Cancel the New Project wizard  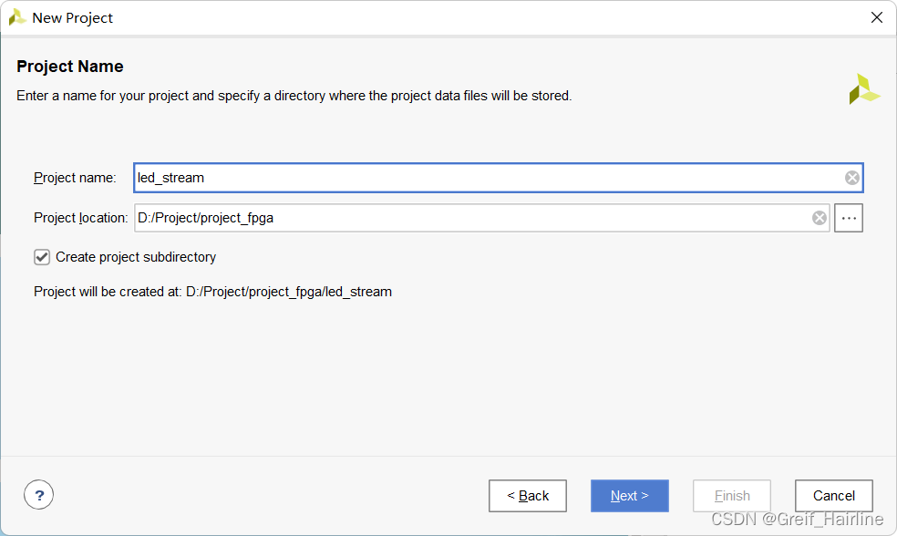[833, 496]
